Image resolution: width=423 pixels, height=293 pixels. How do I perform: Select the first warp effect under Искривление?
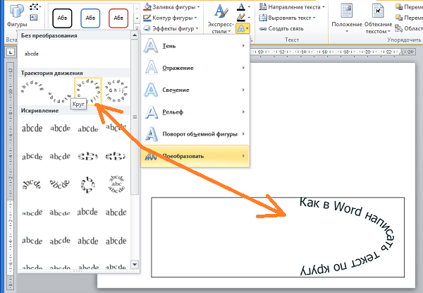(x=32, y=128)
